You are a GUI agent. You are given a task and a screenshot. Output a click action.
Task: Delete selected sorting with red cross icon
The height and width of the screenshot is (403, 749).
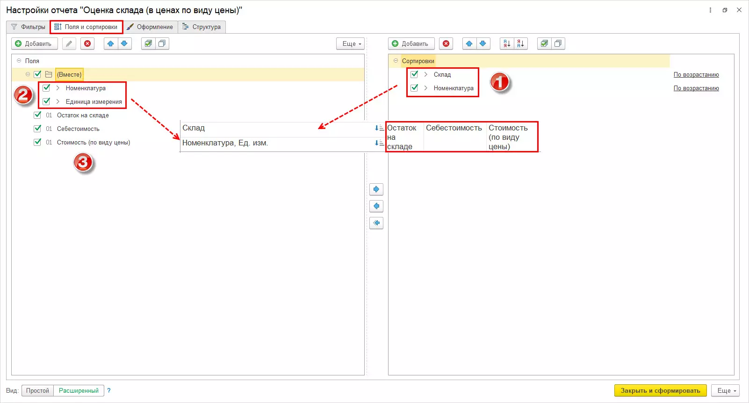(x=446, y=43)
